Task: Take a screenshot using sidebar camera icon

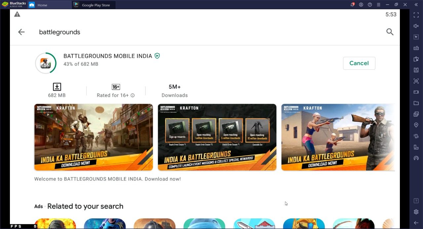Action: click(x=416, y=81)
